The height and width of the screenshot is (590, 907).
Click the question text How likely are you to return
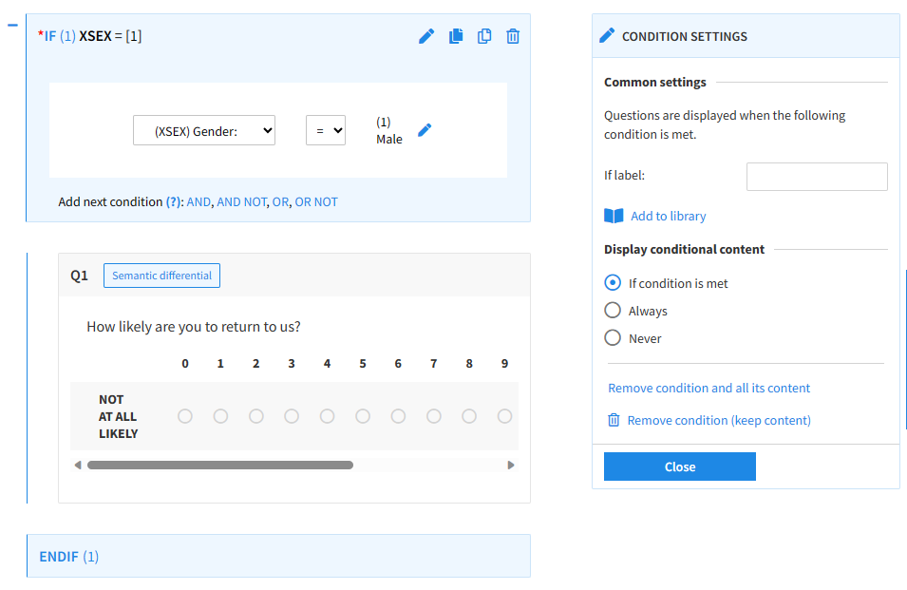coord(194,327)
